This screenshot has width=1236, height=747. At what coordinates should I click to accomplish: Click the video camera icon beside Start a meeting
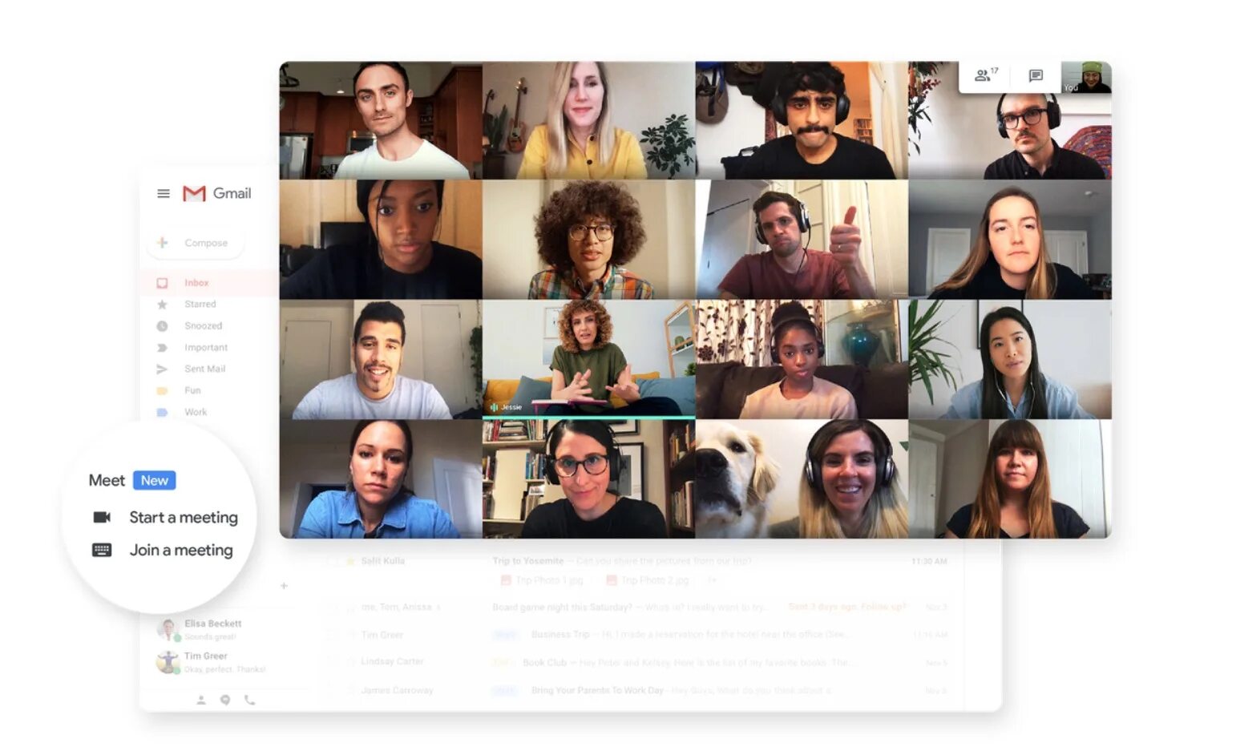[102, 517]
